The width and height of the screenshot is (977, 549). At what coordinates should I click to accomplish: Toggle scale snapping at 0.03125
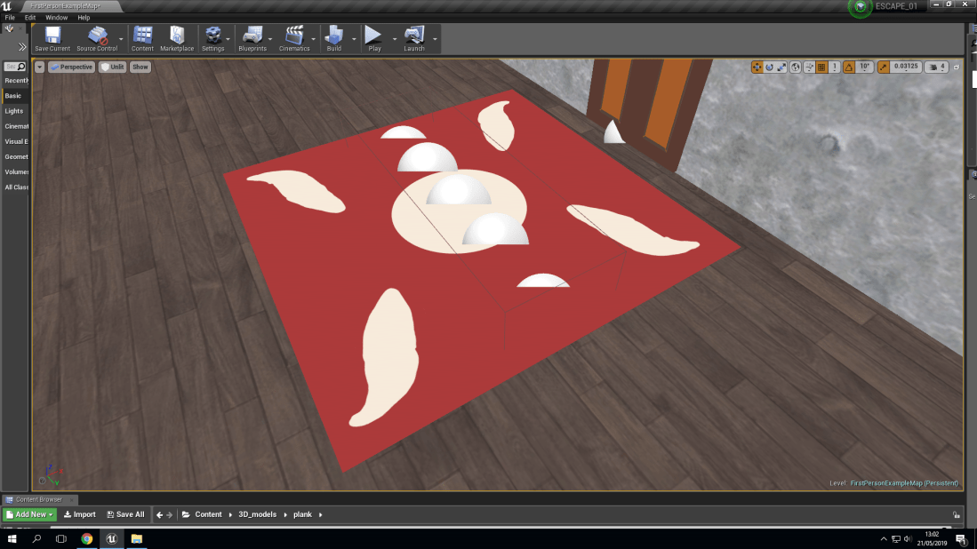coord(882,67)
